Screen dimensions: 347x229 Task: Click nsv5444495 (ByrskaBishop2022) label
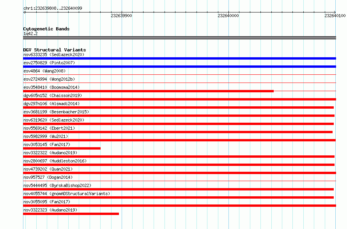pyautogui.click(x=57, y=185)
